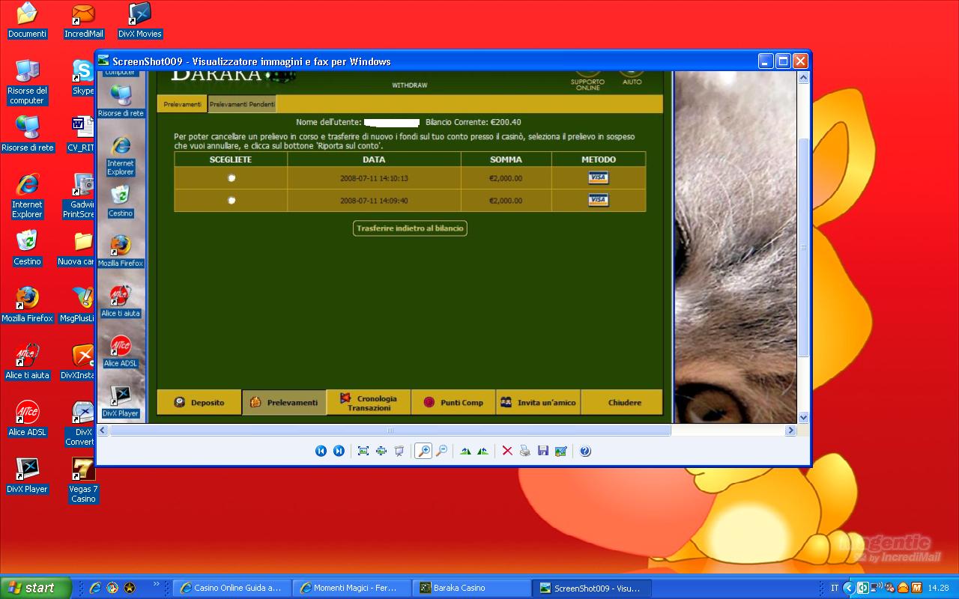Select the Alice ti aiuta desktop icon
The image size is (959, 599).
pyautogui.click(x=27, y=362)
